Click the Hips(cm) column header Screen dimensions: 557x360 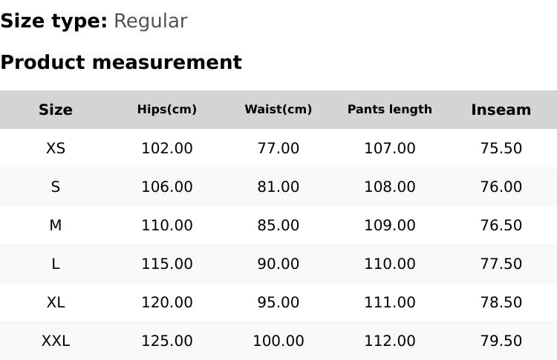[167, 110]
